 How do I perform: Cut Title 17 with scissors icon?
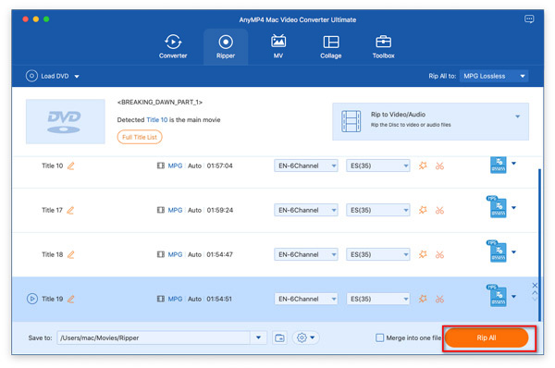(x=439, y=211)
